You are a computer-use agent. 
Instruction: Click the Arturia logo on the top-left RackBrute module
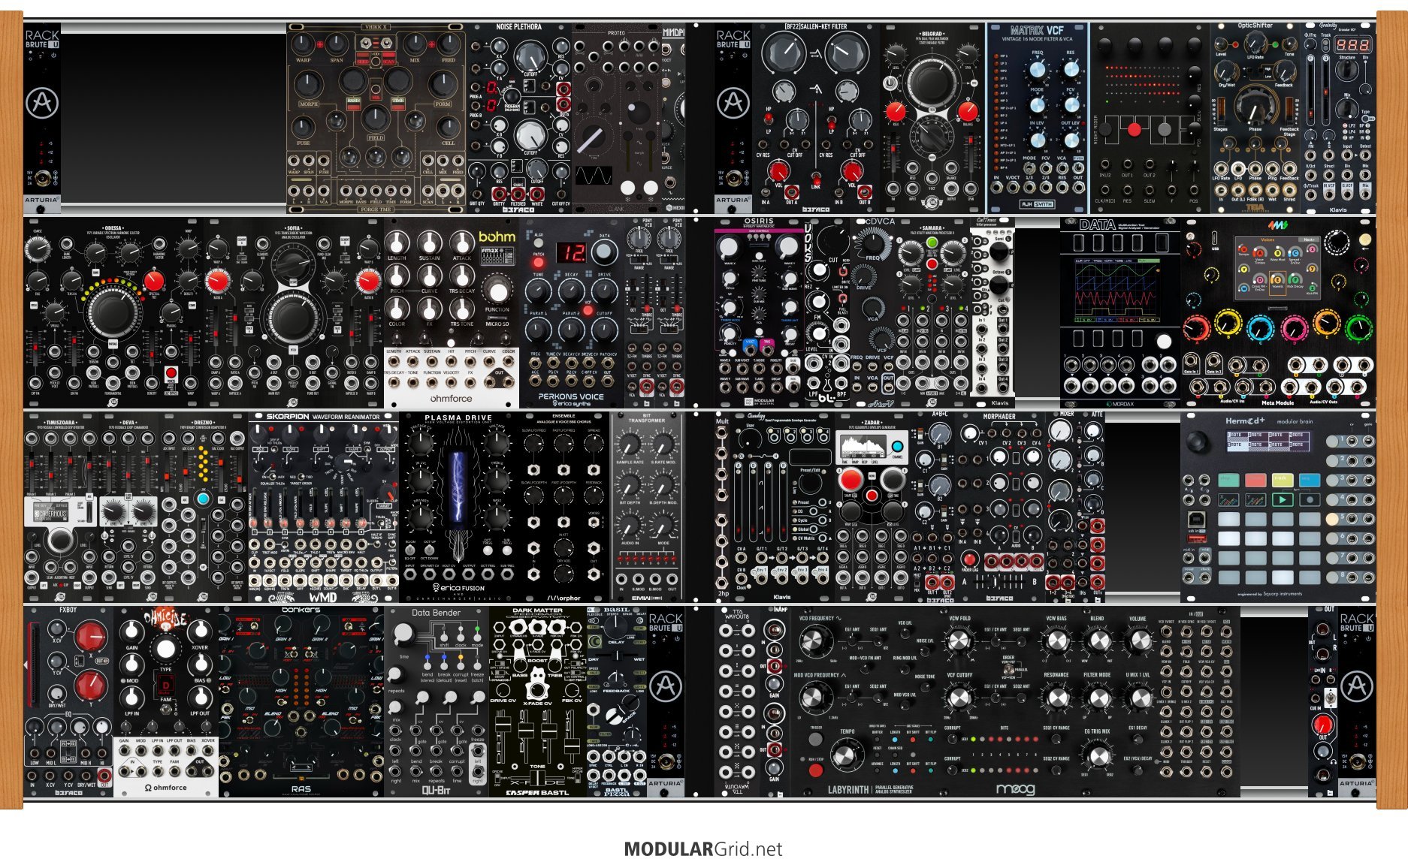pyautogui.click(x=42, y=102)
